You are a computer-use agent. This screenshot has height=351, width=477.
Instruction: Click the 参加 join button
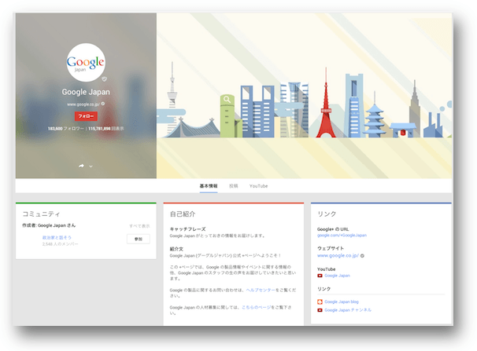tap(139, 239)
